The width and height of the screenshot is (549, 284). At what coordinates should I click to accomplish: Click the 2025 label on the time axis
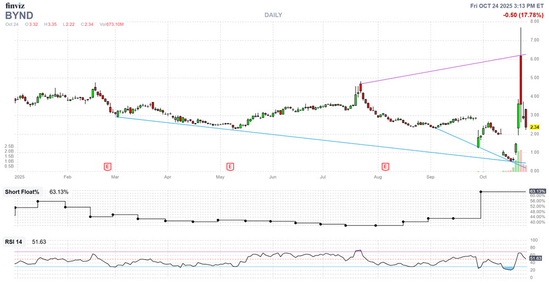(19, 177)
